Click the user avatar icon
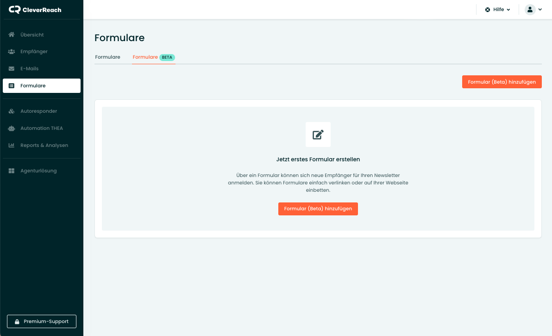This screenshot has height=336, width=552. pyautogui.click(x=530, y=10)
